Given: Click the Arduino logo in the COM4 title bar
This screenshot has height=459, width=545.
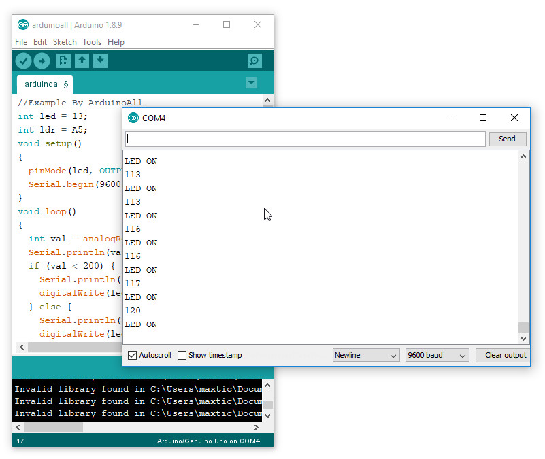Looking at the screenshot, I should [x=133, y=118].
